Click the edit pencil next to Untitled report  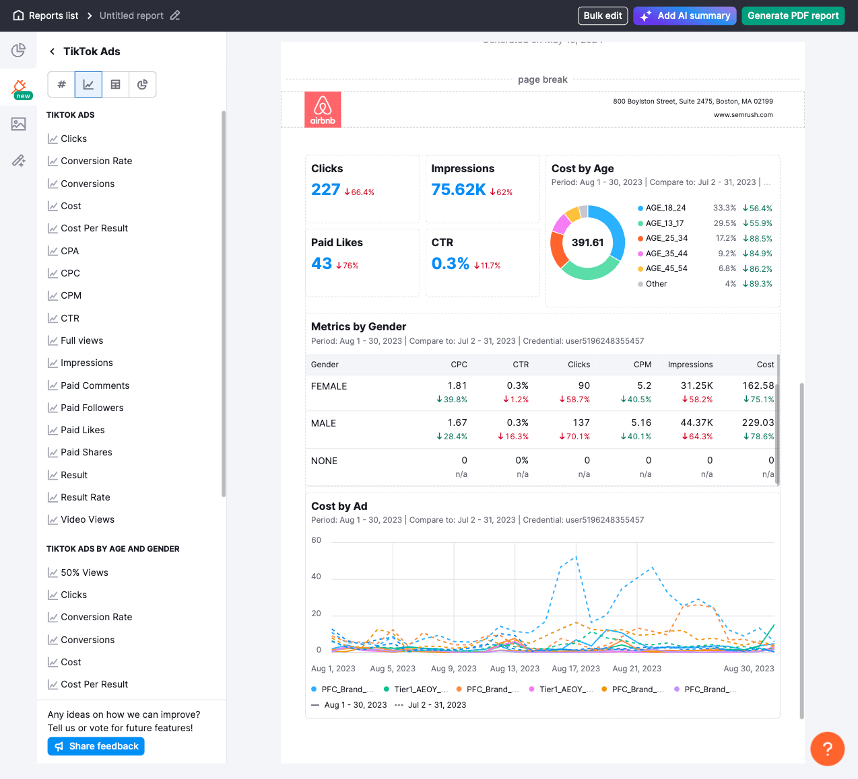[x=174, y=15]
